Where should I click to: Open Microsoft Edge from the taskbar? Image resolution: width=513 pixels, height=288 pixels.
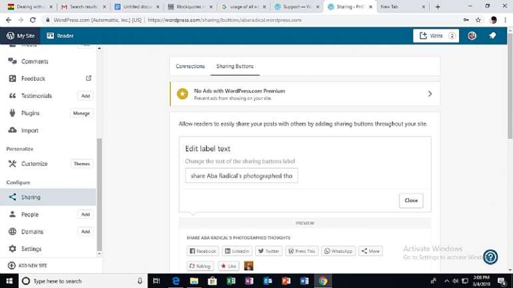coord(176,281)
